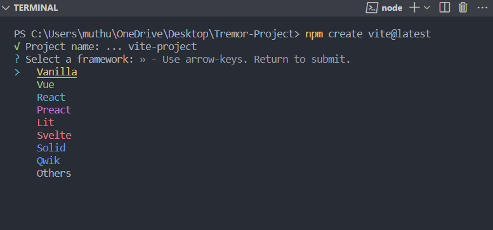Screen dimensions: 493x230
Task: Select the Vanilla framework option
Action: pos(57,72)
